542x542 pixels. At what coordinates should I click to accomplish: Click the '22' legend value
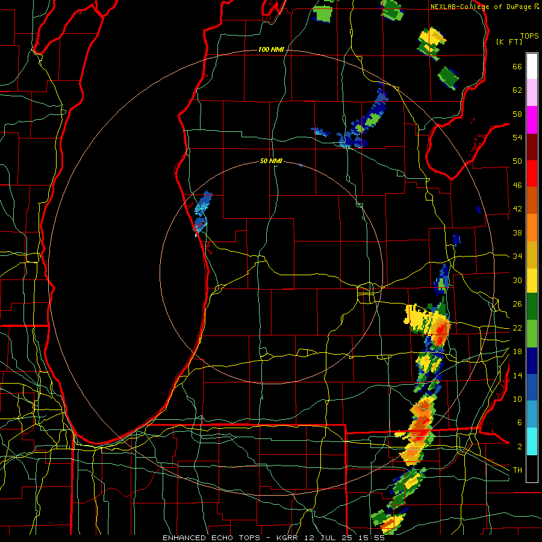[x=517, y=328]
